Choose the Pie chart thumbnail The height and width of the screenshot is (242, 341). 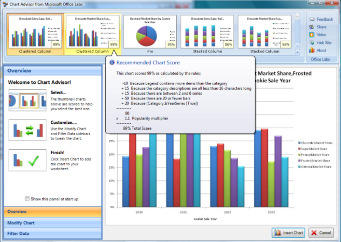coord(150,34)
